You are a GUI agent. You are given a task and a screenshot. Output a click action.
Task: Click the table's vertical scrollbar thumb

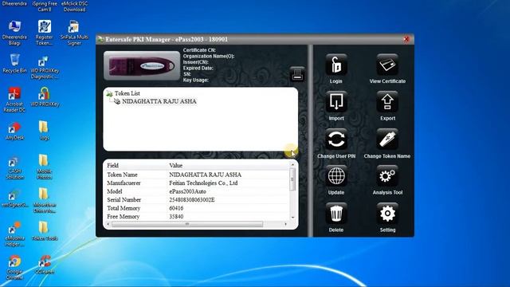[x=292, y=179]
